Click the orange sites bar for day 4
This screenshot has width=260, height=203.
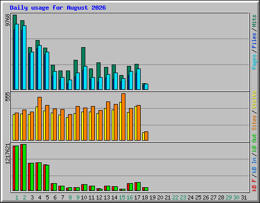click(x=40, y=119)
